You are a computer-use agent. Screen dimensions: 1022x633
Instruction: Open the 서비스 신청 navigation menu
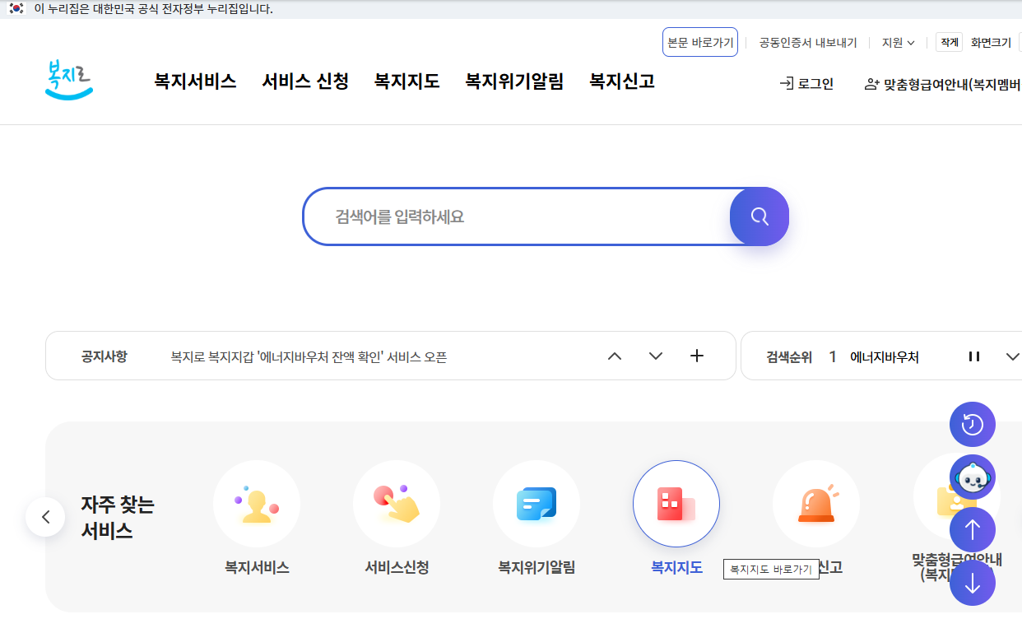(x=304, y=81)
